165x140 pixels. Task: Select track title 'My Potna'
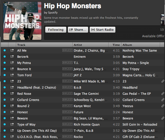pos(24,63)
